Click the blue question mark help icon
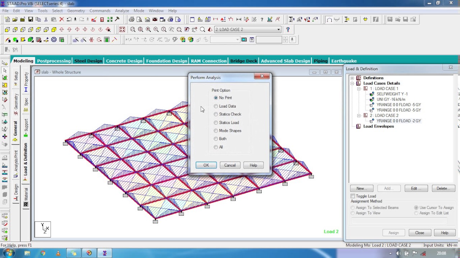The height and width of the screenshot is (258, 460). [x=287, y=29]
